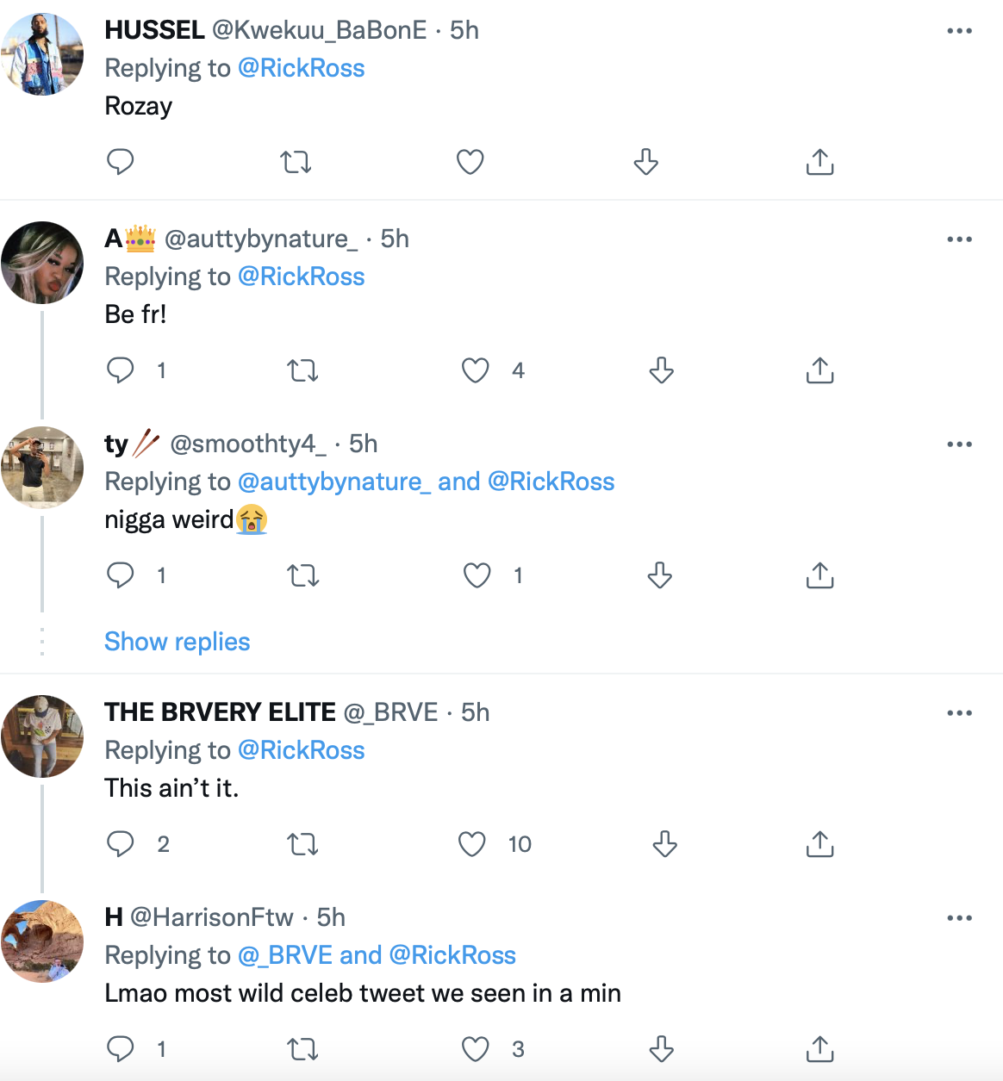Open more options on HUSSEL's tweet
The width and height of the screenshot is (1003, 1081).
[x=959, y=31]
